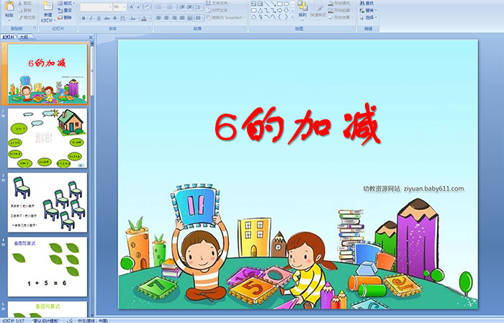The image size is (504, 323).
Task: Click Convert to SmartArt button
Action: tap(225, 17)
